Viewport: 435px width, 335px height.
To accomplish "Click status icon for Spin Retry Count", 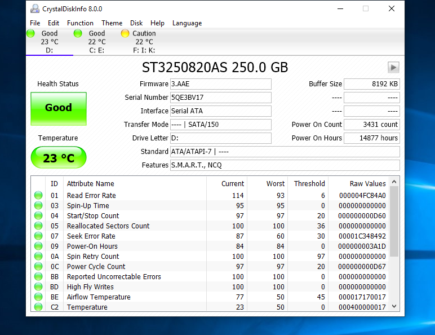I will pos(38,256).
